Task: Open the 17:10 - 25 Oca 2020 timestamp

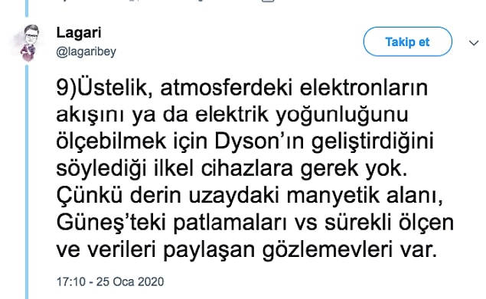Action: tap(110, 281)
